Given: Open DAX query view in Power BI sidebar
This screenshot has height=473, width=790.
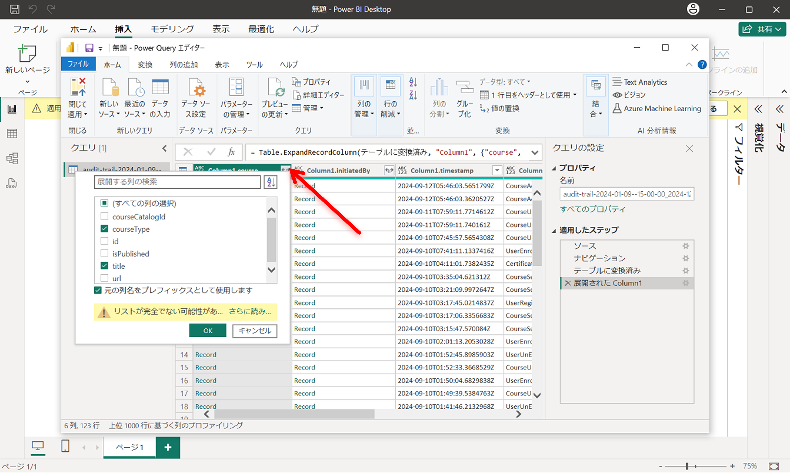Looking at the screenshot, I should 12,183.
